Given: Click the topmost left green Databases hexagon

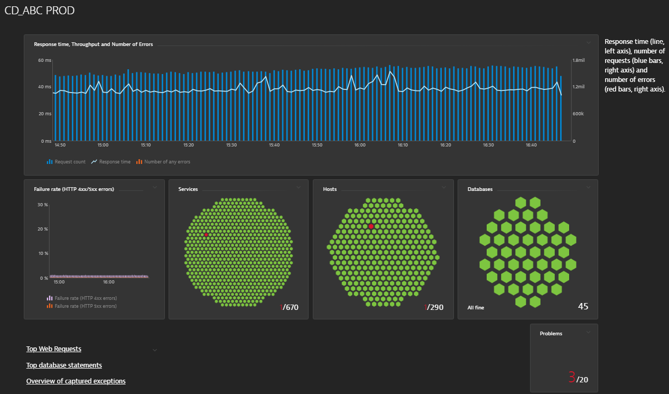Looking at the screenshot, I should point(521,203).
